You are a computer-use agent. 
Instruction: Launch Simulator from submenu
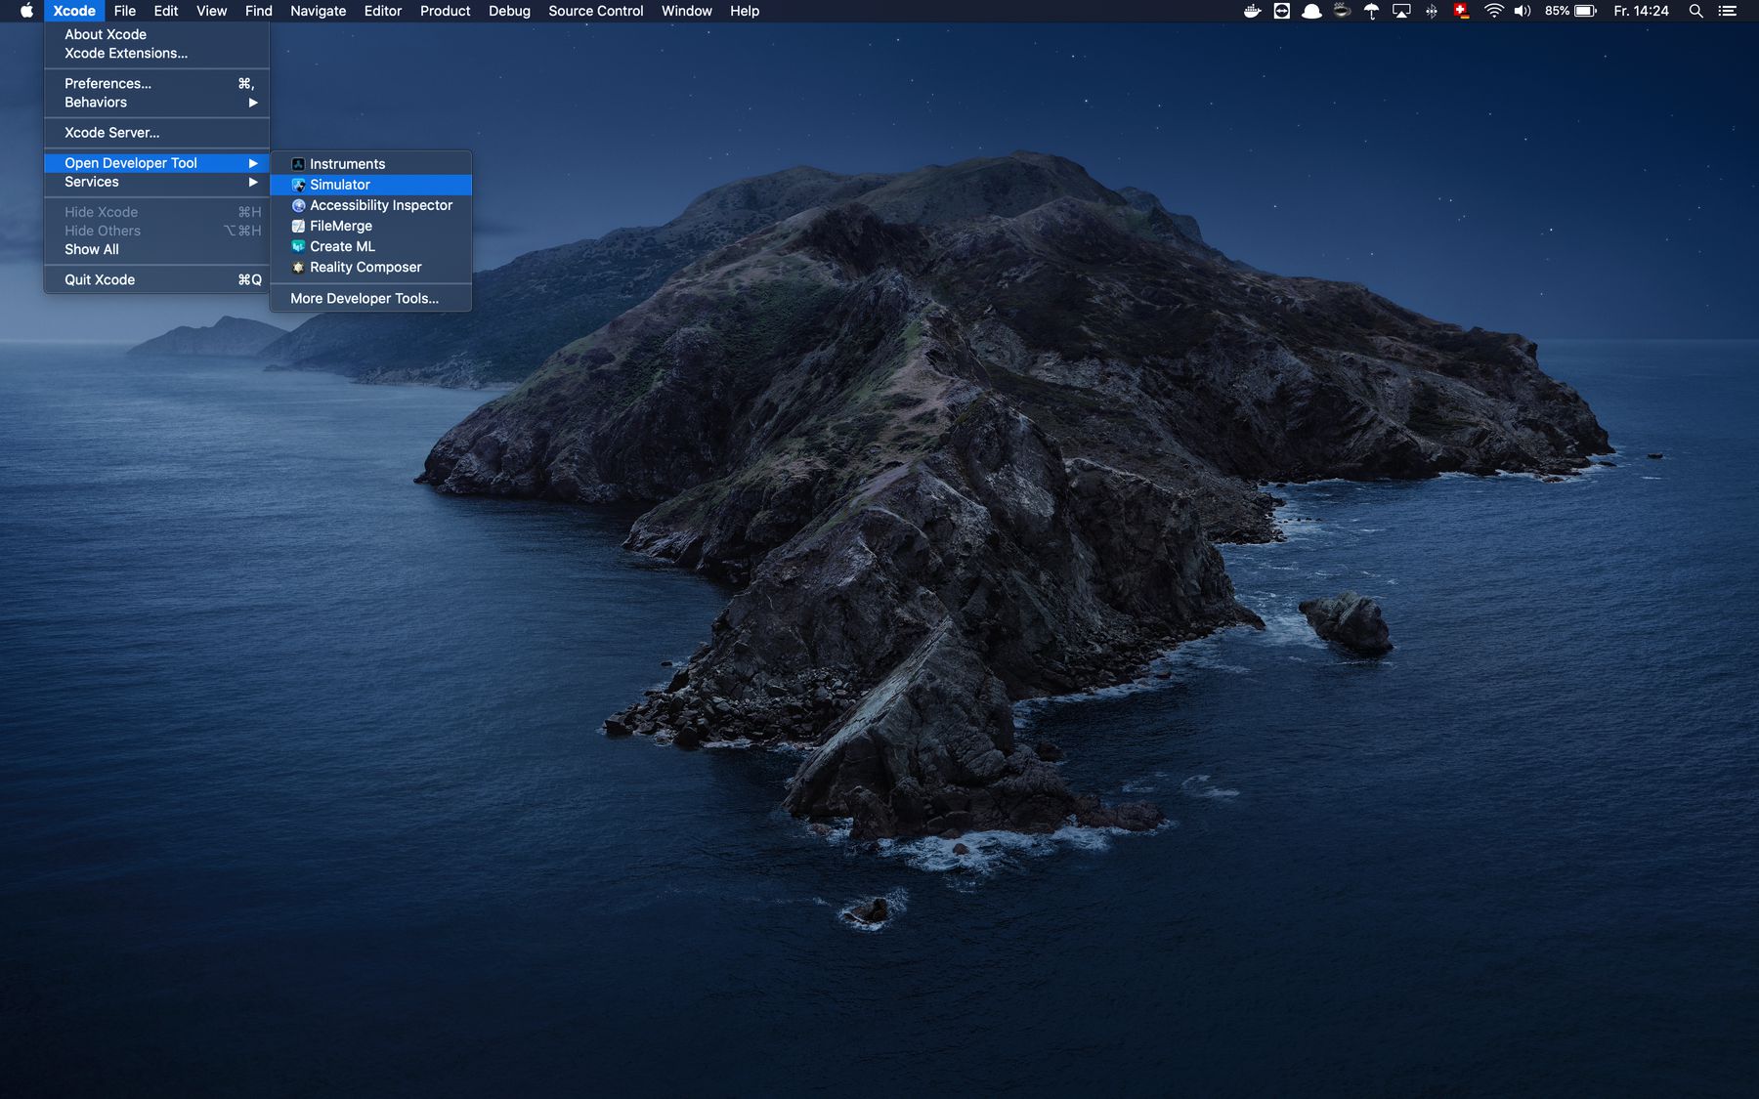[370, 185]
